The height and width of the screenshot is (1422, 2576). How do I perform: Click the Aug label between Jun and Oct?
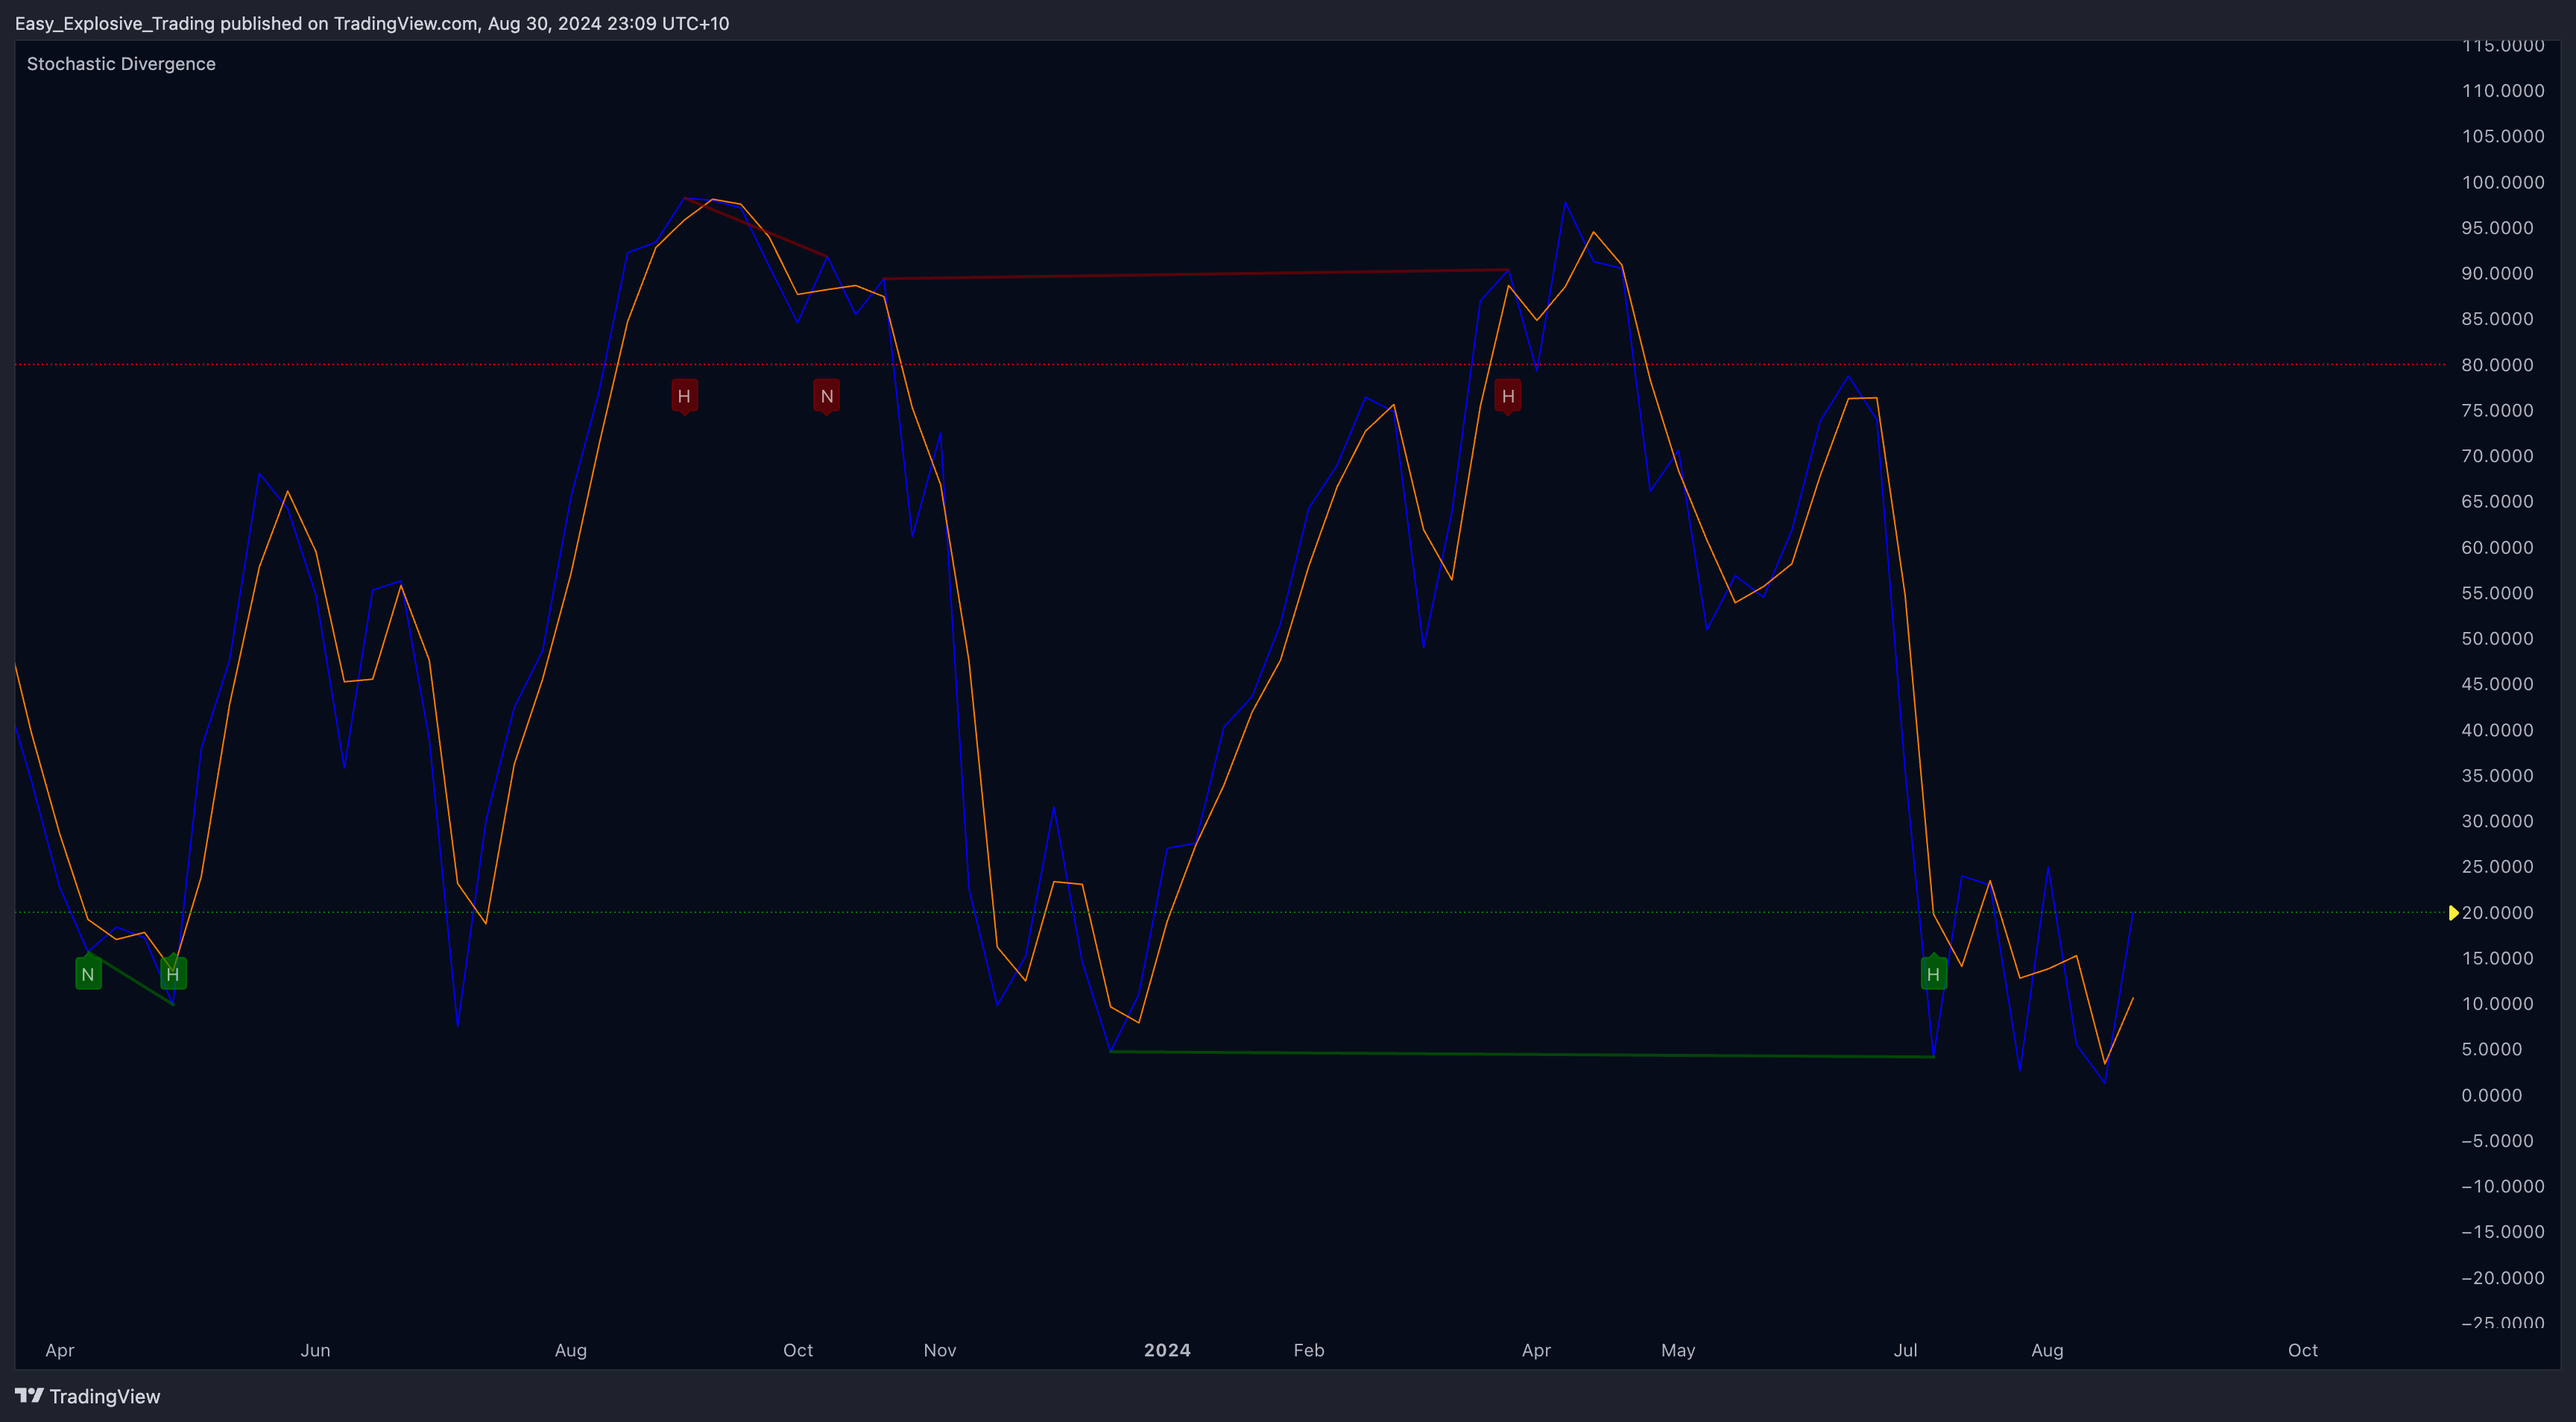(x=571, y=1350)
